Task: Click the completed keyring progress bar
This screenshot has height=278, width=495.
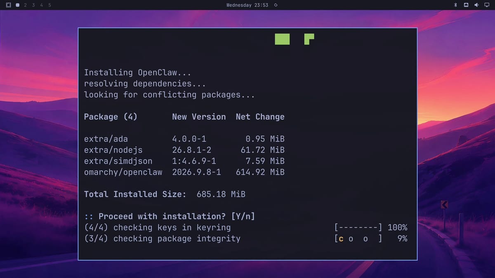Action: pos(358,227)
